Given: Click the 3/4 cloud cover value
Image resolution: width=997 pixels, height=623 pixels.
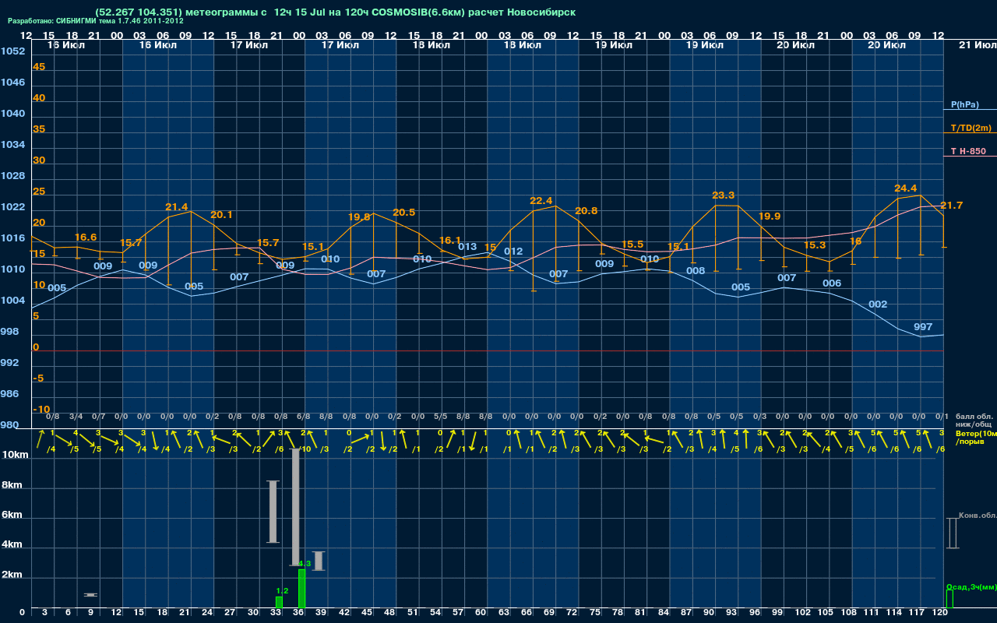Looking at the screenshot, I should click(76, 417).
